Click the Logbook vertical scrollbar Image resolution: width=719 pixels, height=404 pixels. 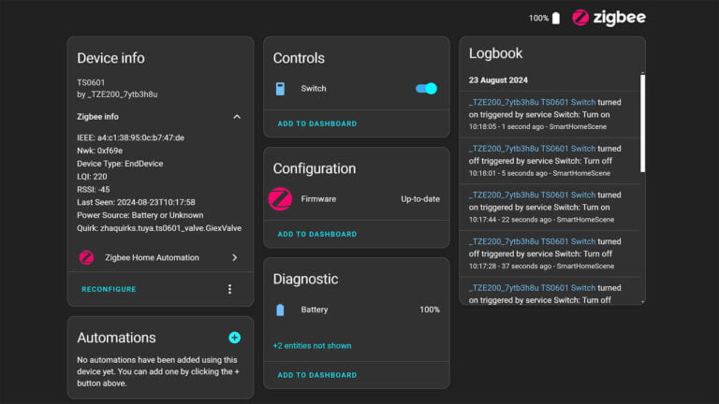click(x=642, y=122)
